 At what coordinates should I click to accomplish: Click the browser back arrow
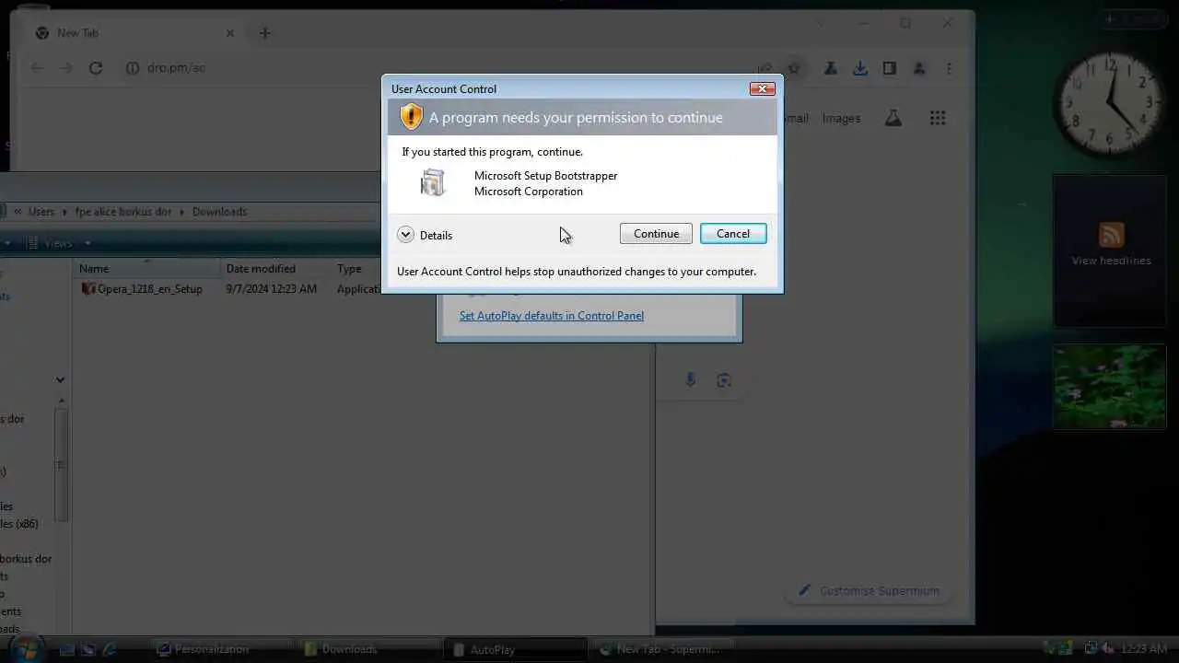(37, 68)
